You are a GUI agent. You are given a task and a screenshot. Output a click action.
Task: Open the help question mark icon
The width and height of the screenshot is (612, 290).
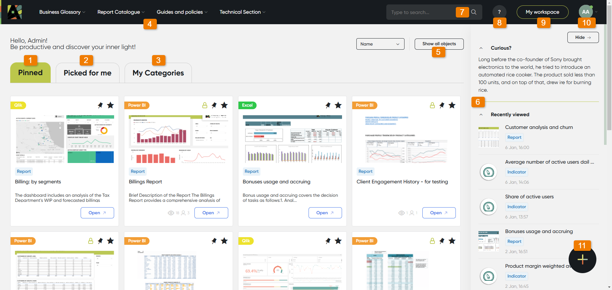[x=499, y=12]
